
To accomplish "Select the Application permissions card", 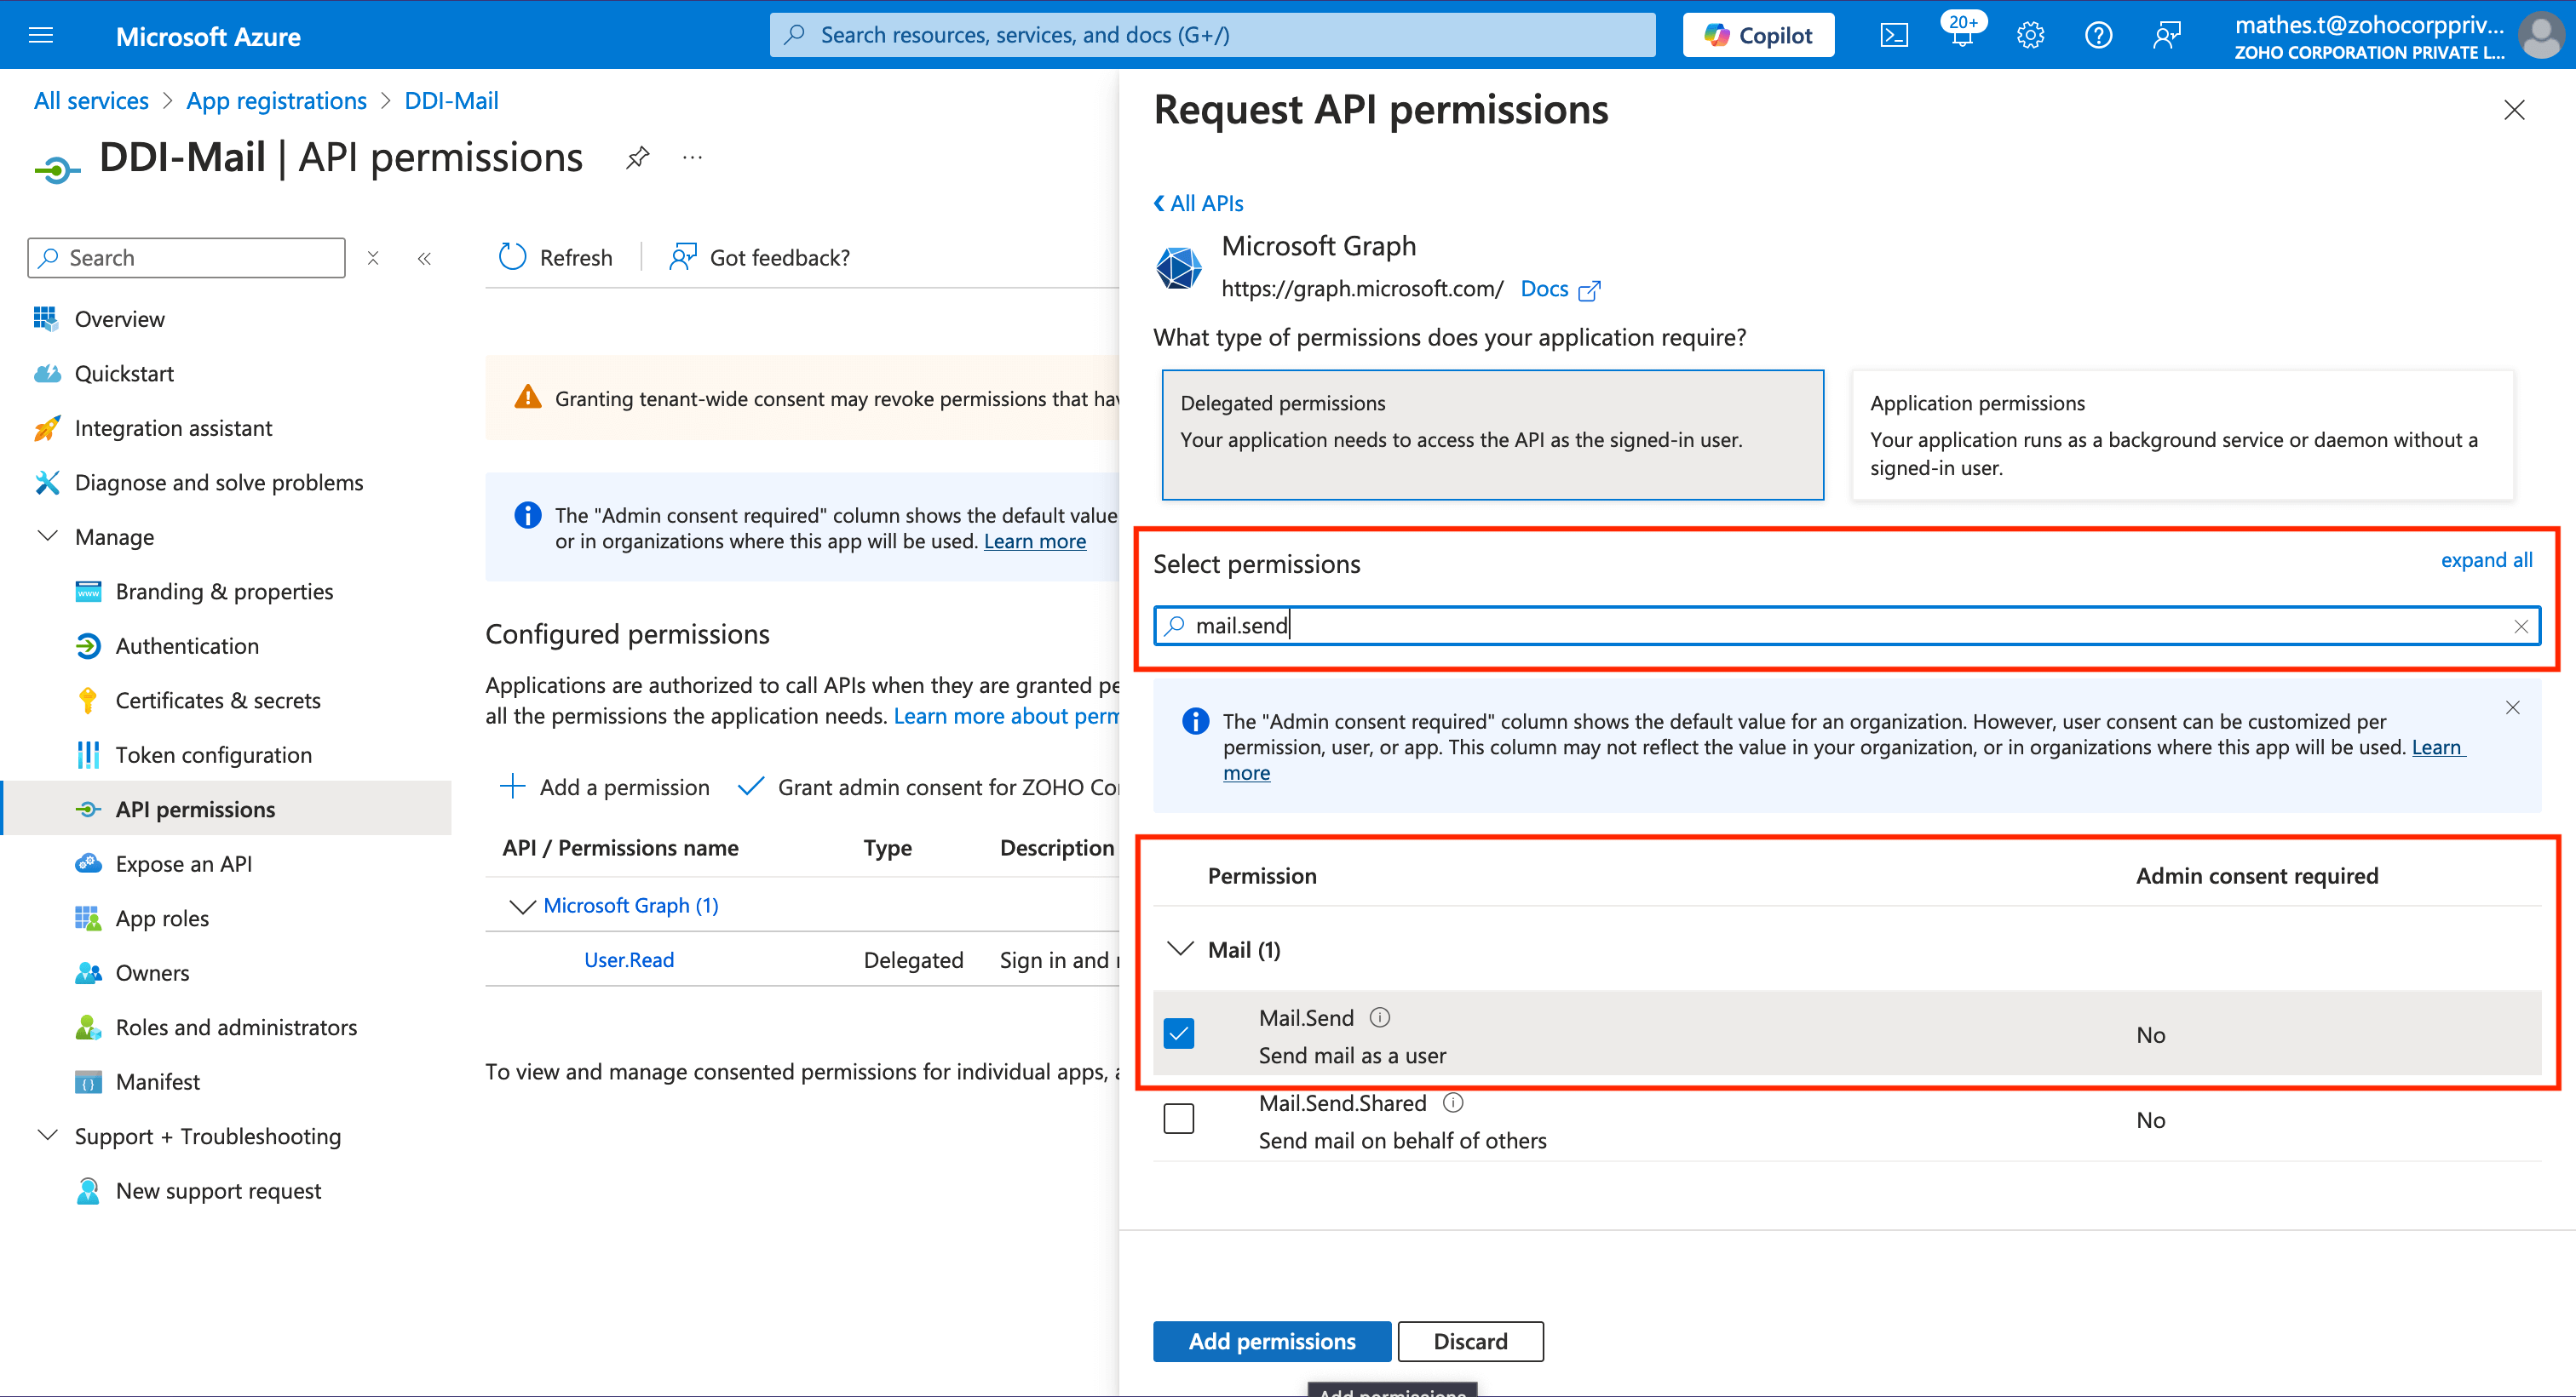I will coord(2182,435).
